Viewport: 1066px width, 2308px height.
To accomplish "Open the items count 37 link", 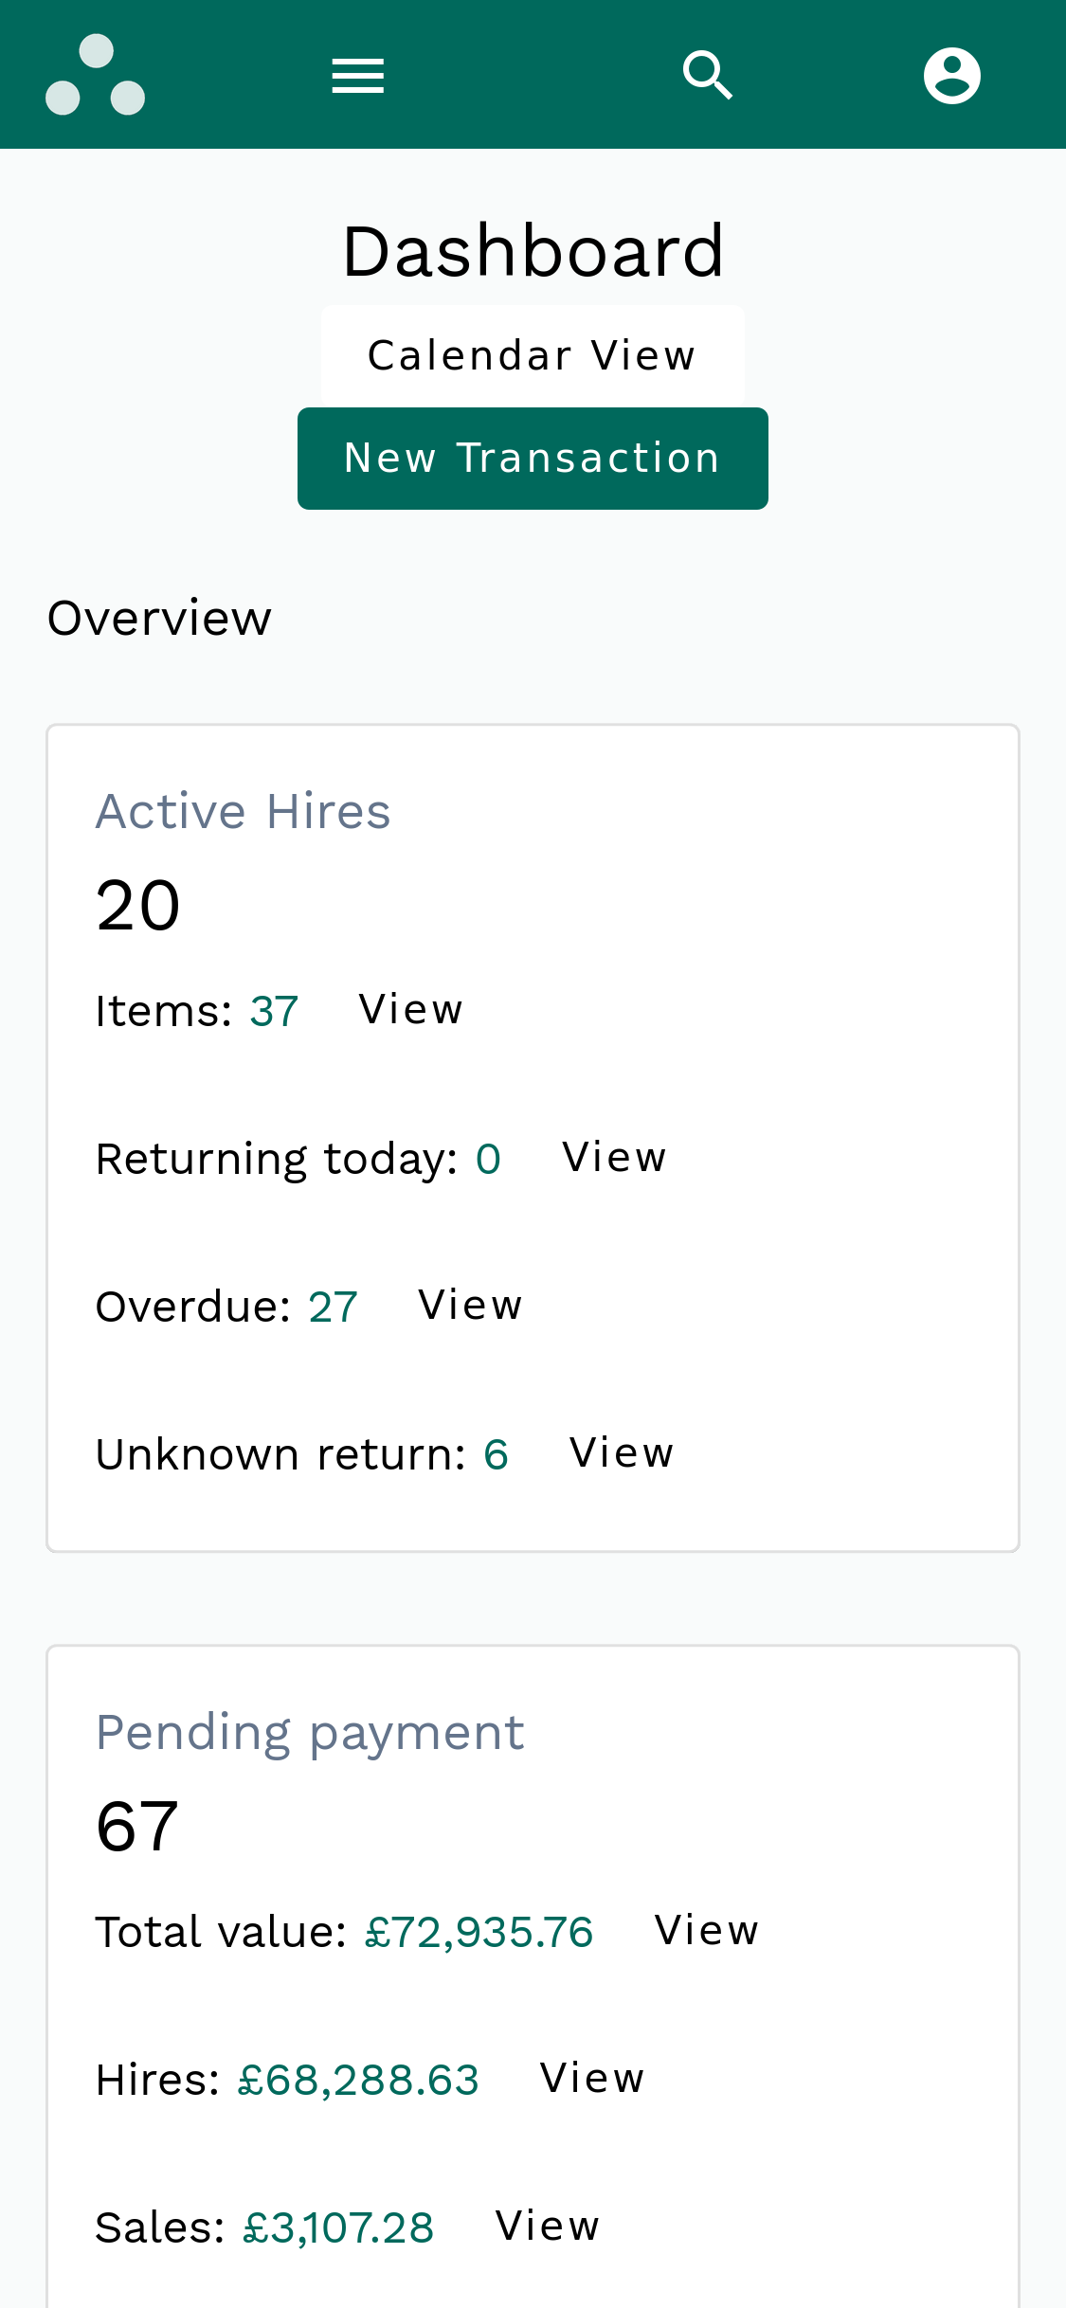I will [x=273, y=1008].
